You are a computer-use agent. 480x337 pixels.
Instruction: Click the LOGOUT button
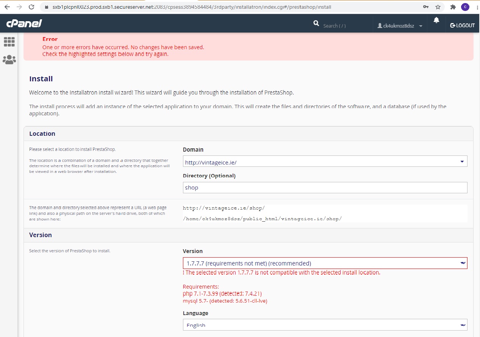point(462,25)
